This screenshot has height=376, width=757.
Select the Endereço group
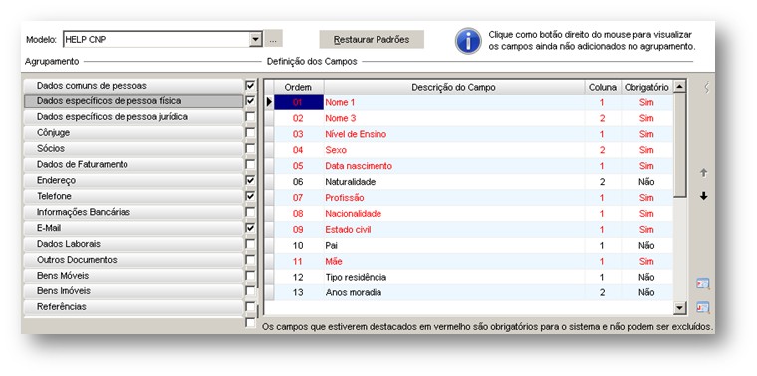133,180
